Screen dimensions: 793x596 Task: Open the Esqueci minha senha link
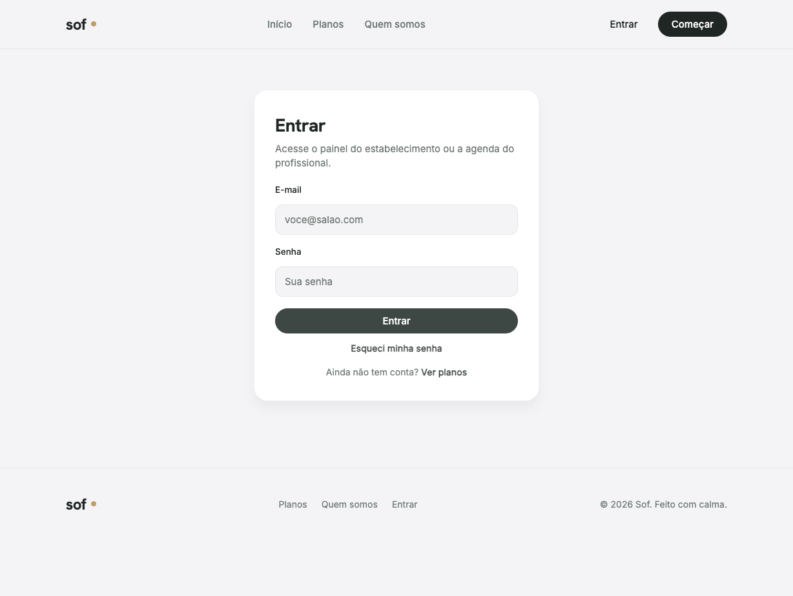[x=396, y=348]
